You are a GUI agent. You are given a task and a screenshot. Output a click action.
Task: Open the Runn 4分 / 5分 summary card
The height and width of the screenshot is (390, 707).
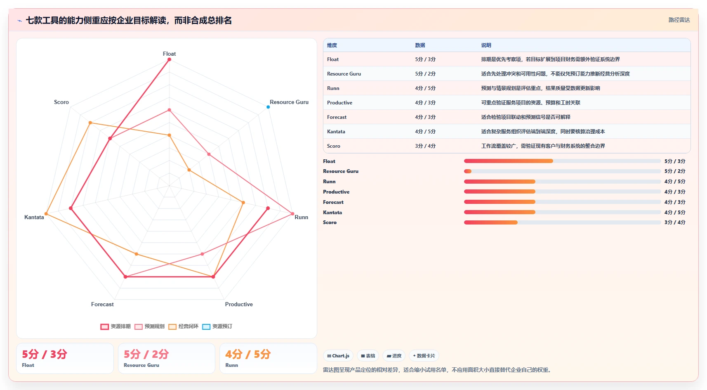[x=268, y=359]
